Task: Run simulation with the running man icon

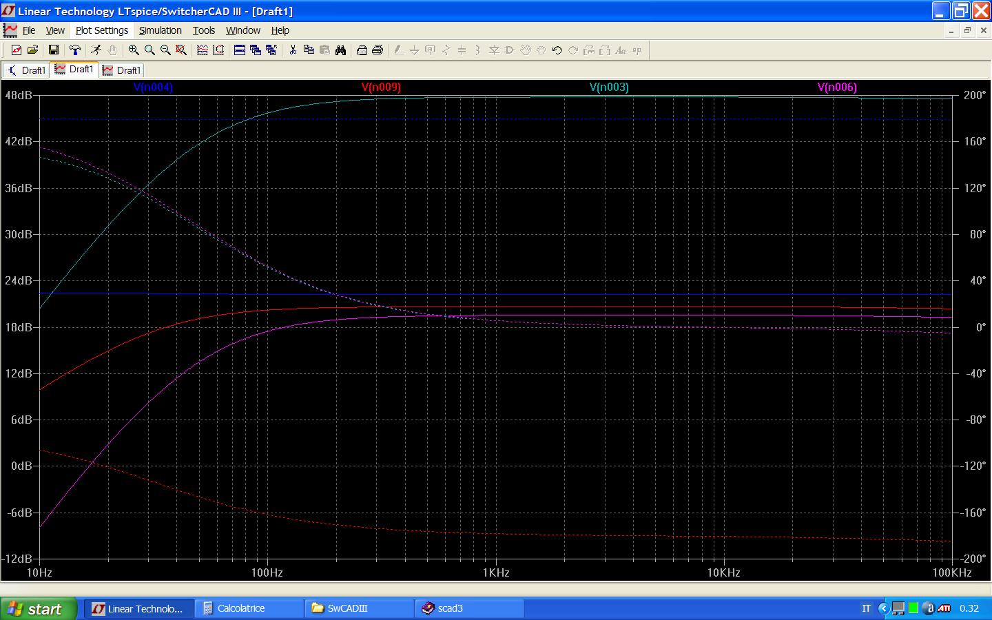Action: pyautogui.click(x=96, y=50)
